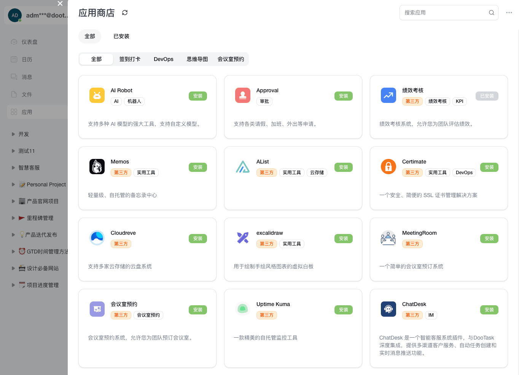Click the Memos app icon
The height and width of the screenshot is (375, 519).
97,167
